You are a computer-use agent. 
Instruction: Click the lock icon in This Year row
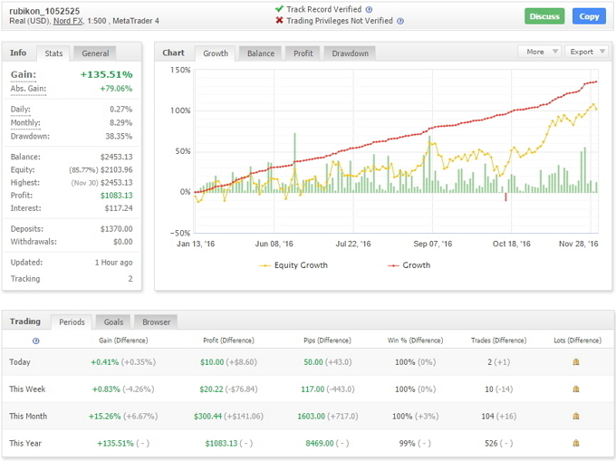(576, 443)
